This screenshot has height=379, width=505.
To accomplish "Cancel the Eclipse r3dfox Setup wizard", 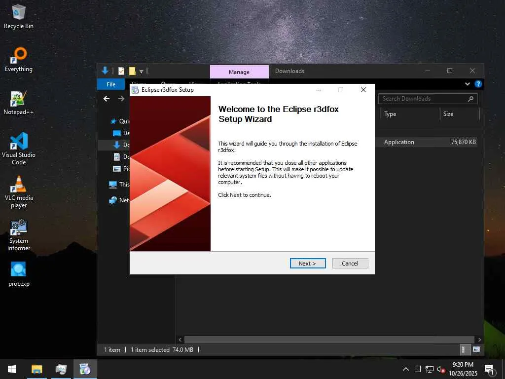I will point(350,264).
